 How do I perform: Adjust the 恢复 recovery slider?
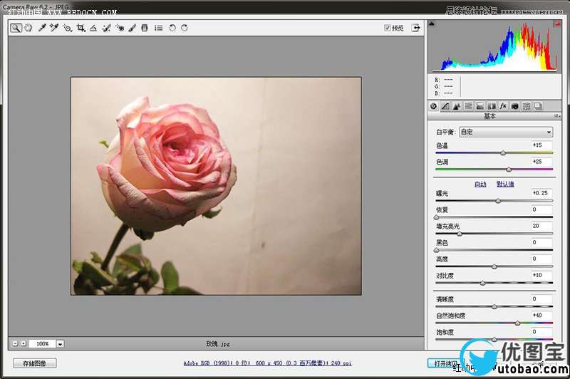pos(437,217)
